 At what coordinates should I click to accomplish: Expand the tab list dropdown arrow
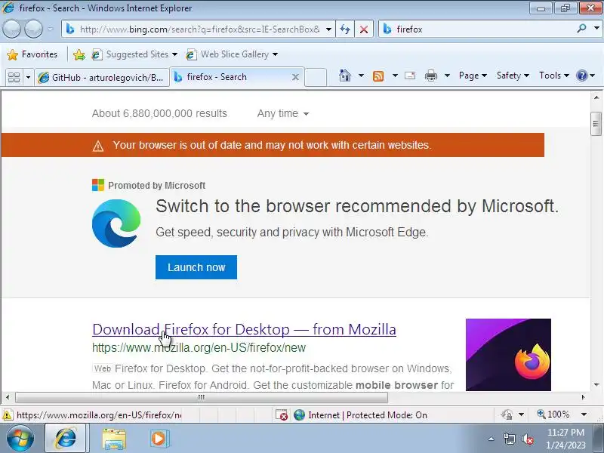pos(28,78)
